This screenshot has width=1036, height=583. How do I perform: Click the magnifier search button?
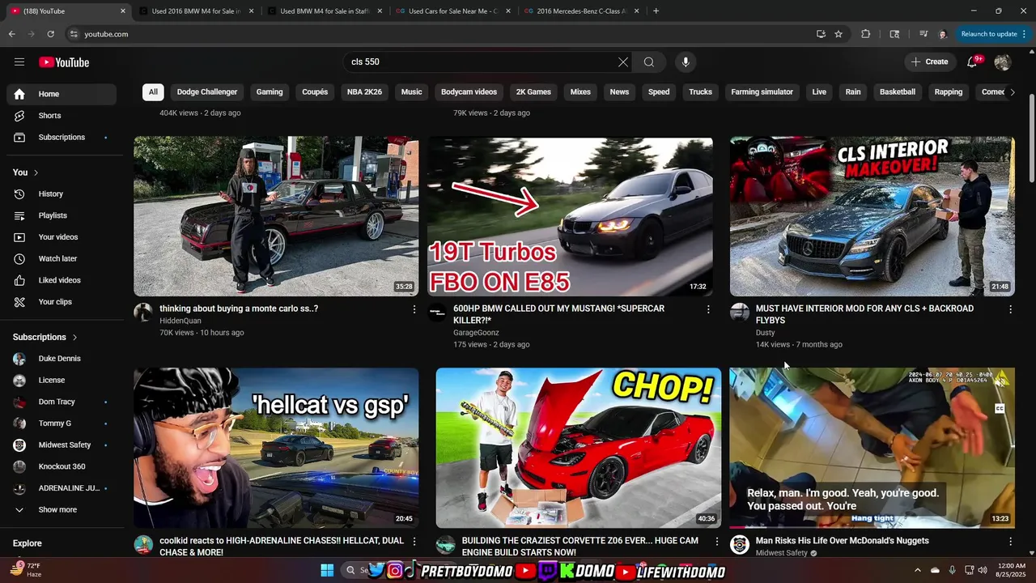coord(649,62)
